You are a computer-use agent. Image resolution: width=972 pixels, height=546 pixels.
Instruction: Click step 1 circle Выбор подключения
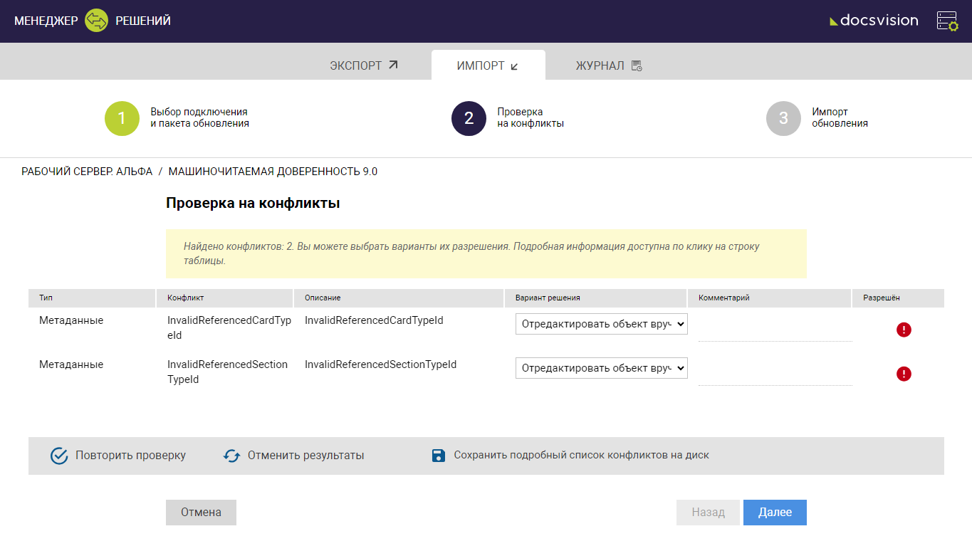[122, 118]
